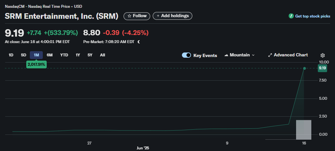Open chart settings gear icon

pyautogui.click(x=323, y=55)
